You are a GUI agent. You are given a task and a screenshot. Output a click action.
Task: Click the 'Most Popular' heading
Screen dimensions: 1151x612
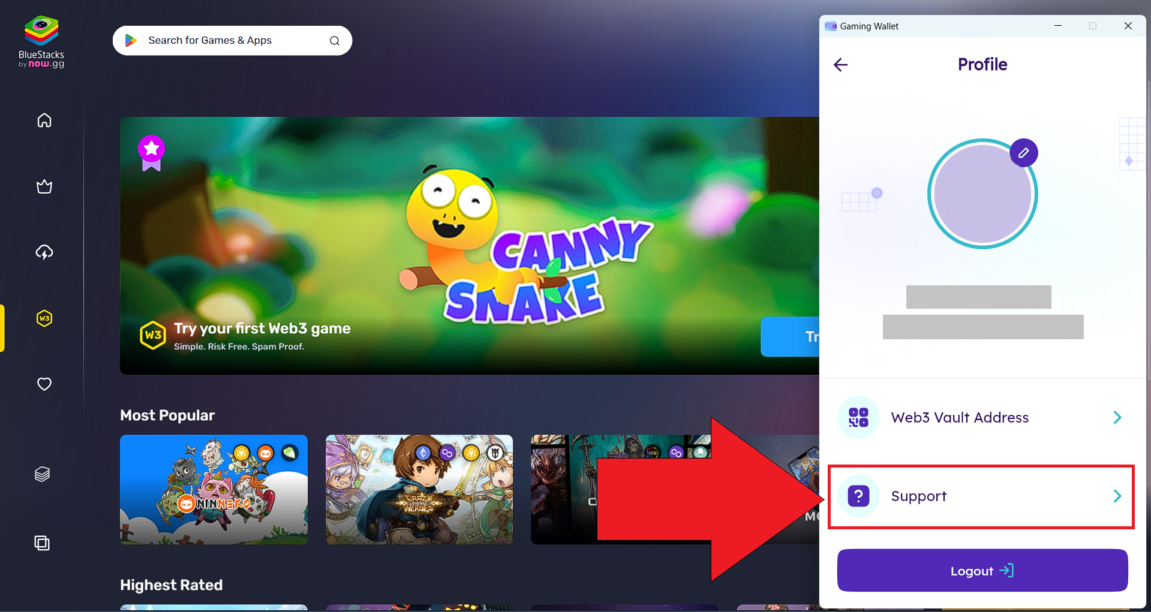tap(167, 415)
